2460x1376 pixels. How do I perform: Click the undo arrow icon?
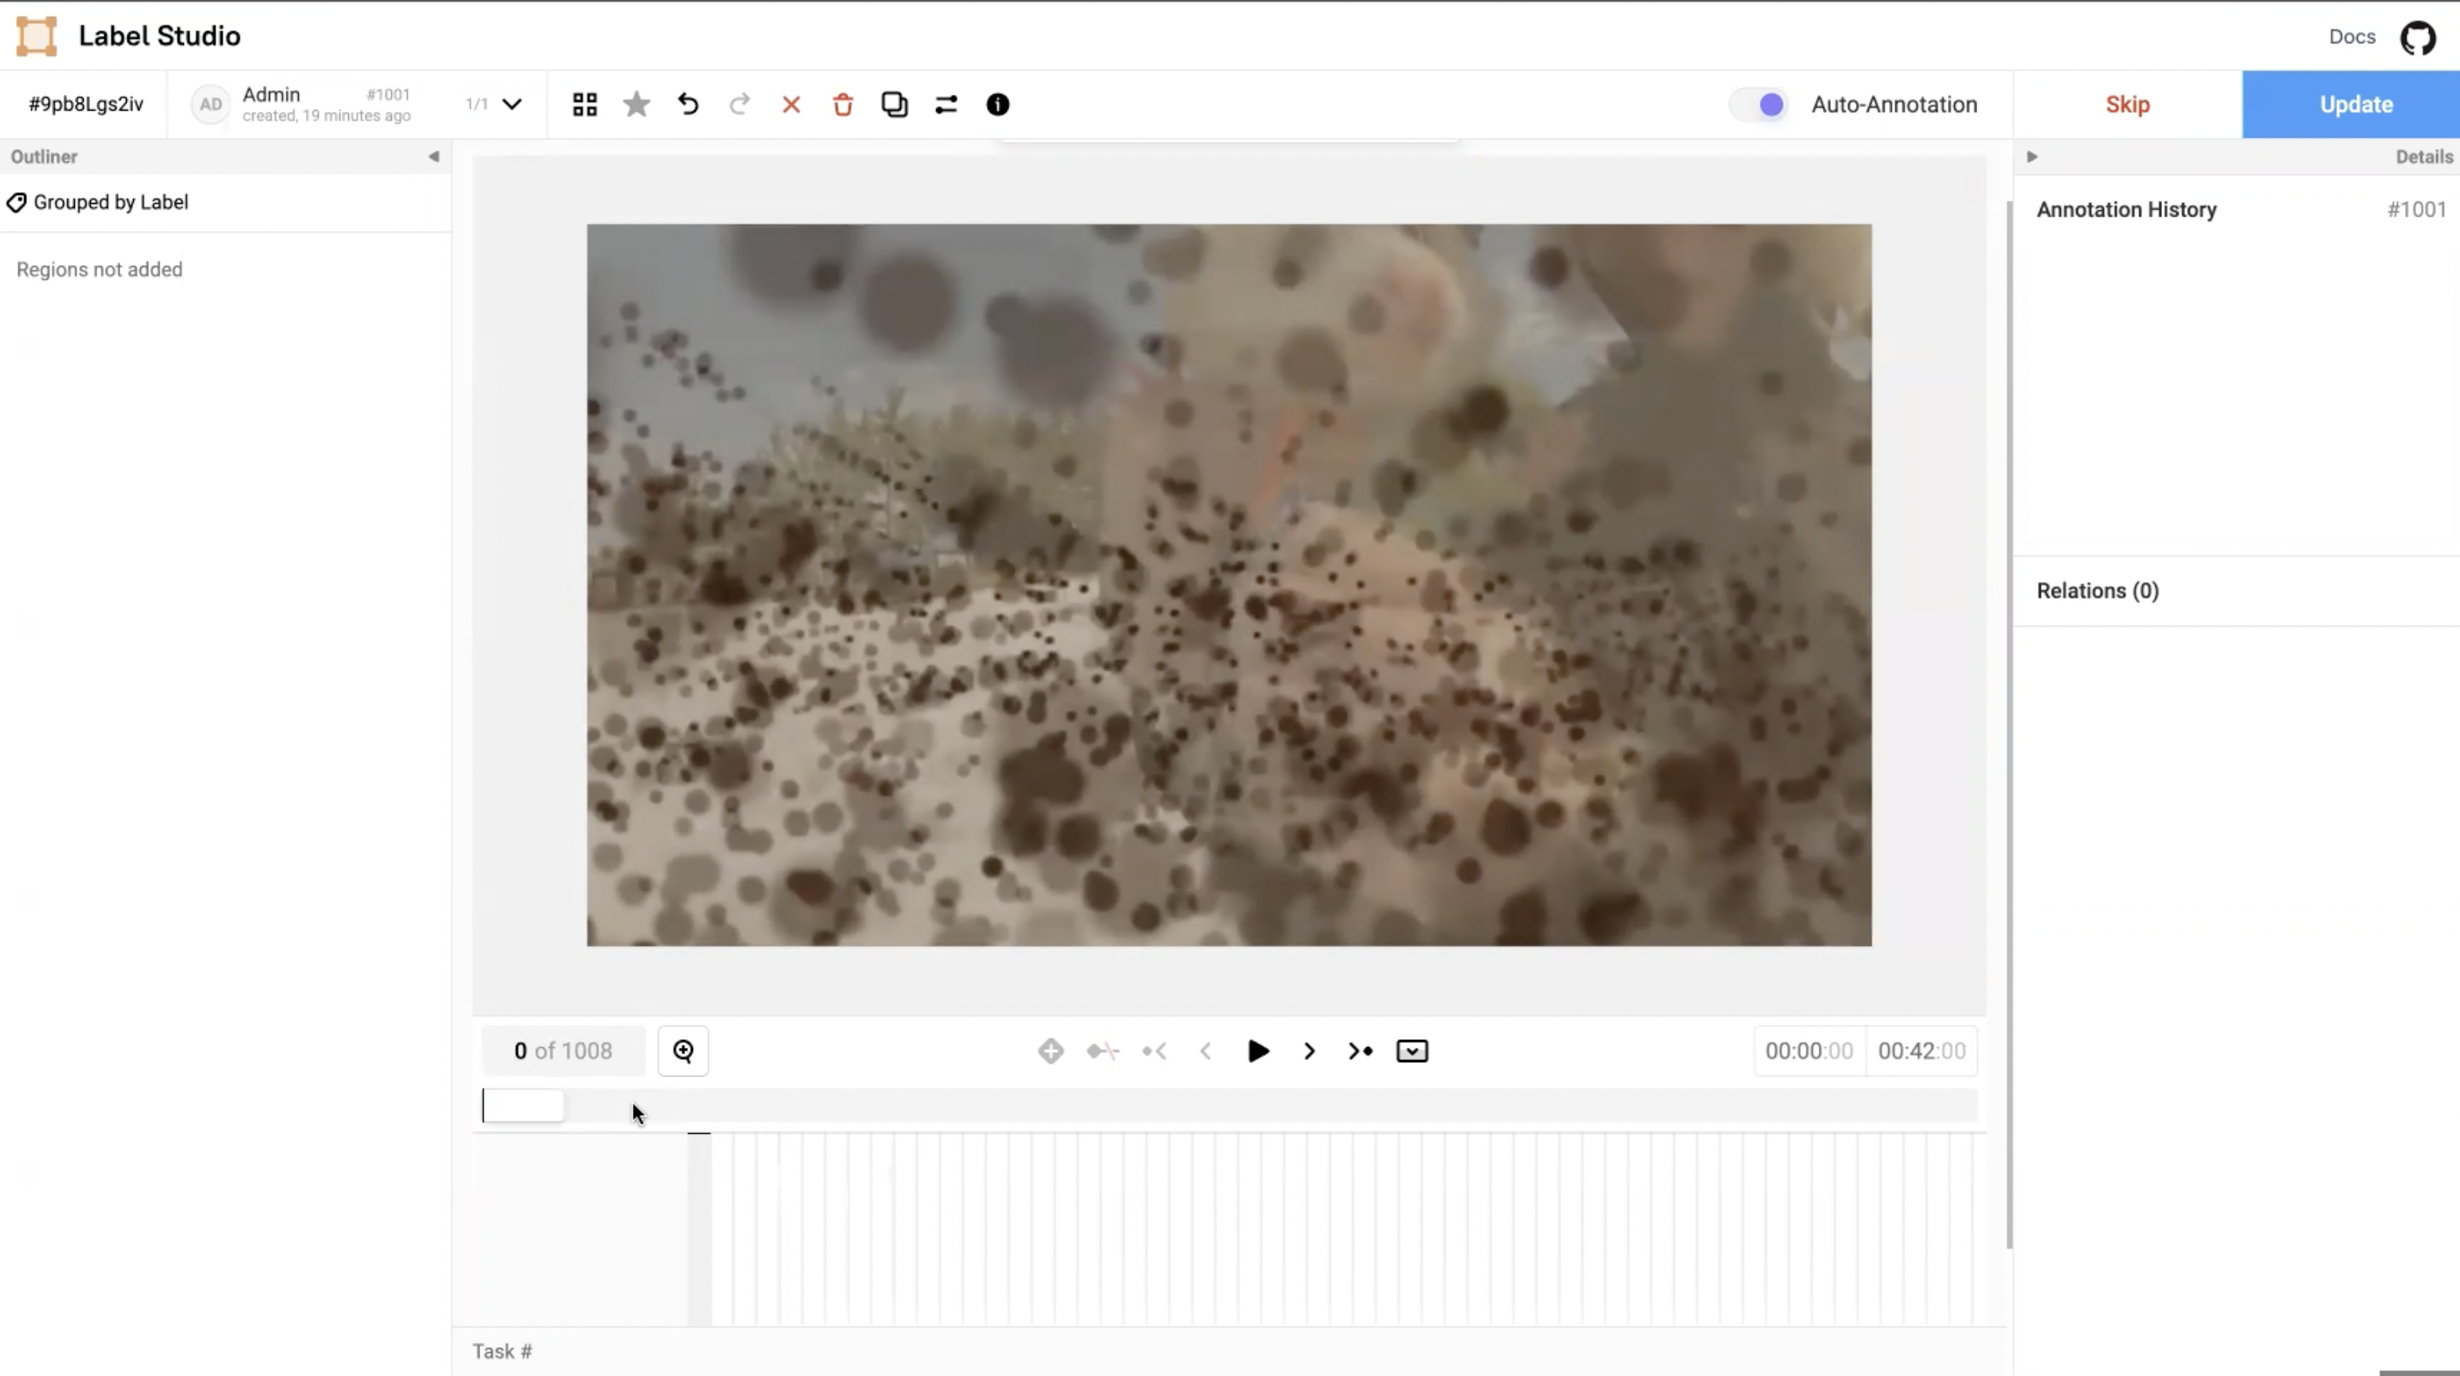[x=687, y=104]
